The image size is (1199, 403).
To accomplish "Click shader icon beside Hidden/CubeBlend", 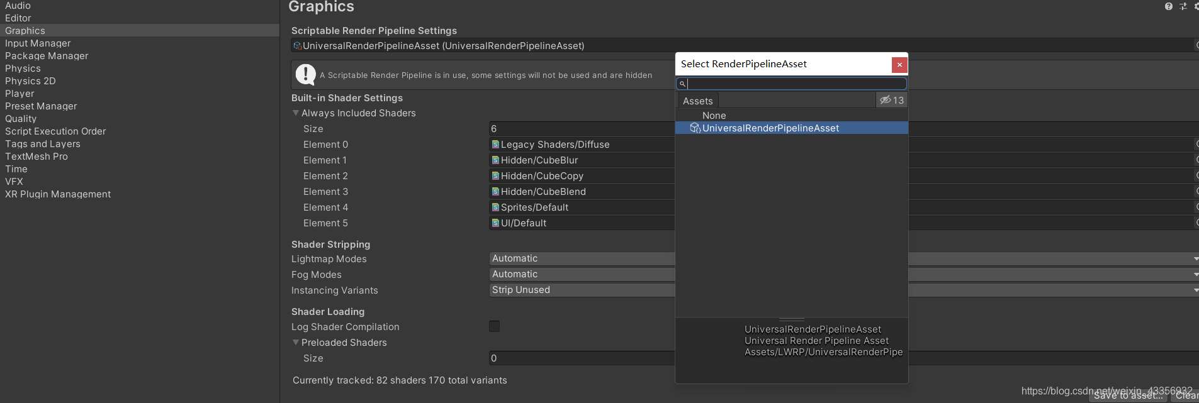I will tap(495, 192).
